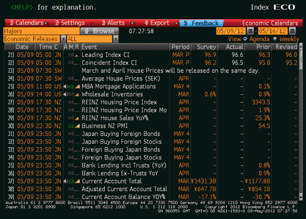Click the envelope icon for Japan Buying Foreign Bonds

(x=71, y=134)
